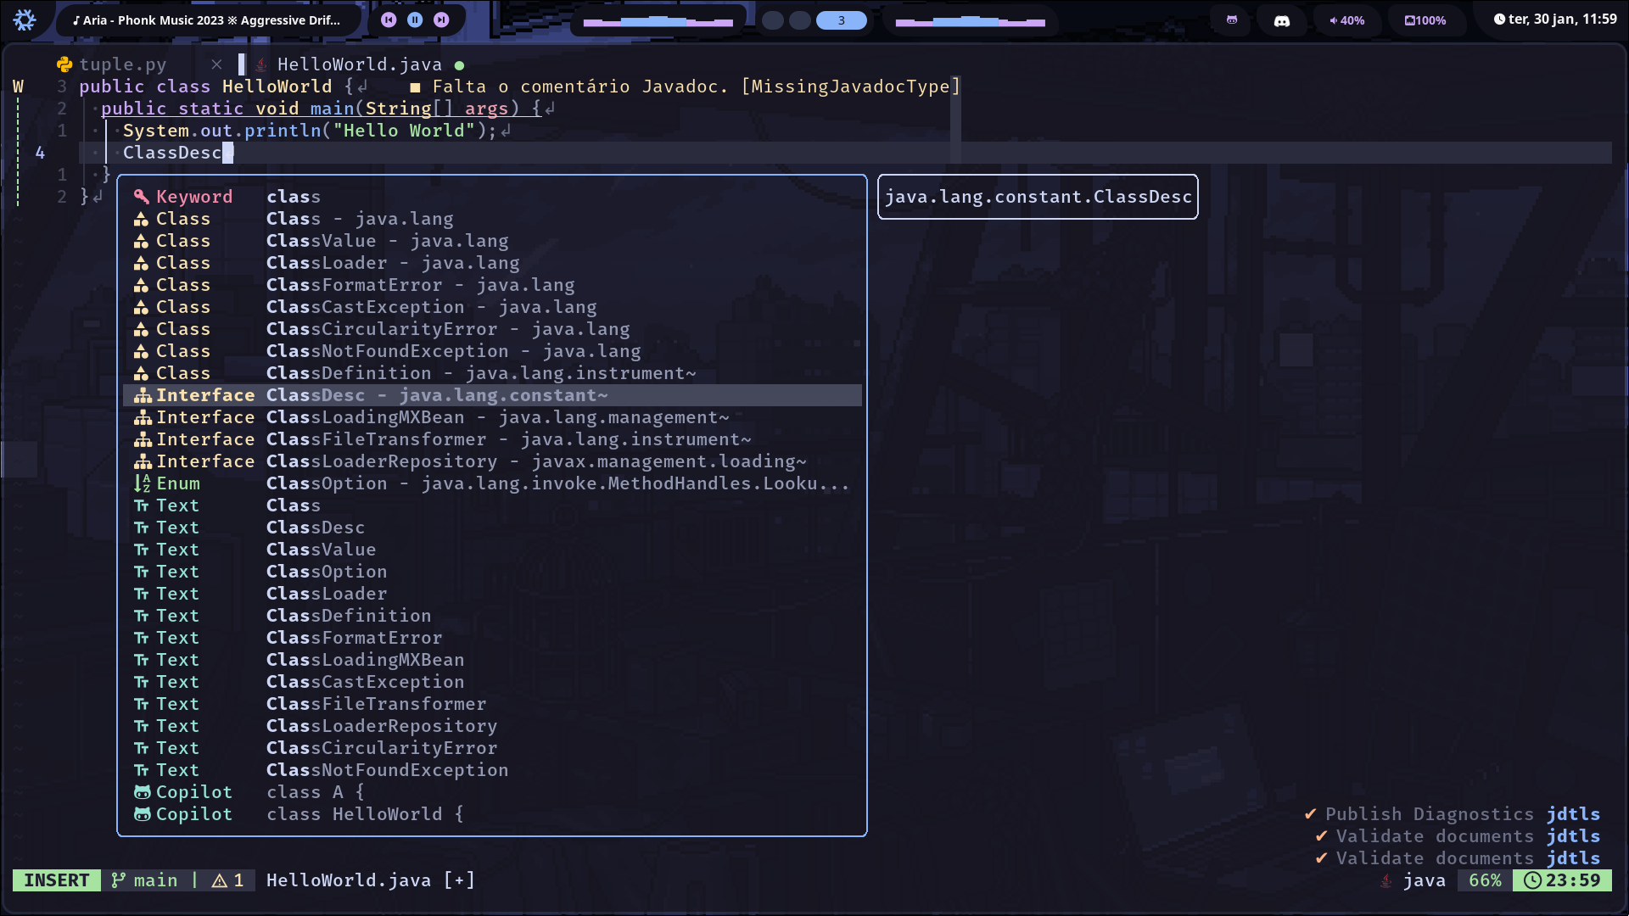1629x916 pixels.
Task: Switch to active workspace 3
Action: 841,20
